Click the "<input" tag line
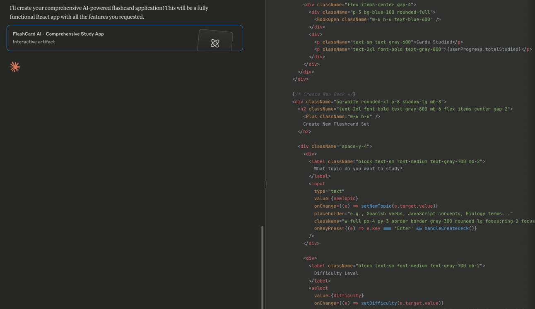 [x=317, y=184]
